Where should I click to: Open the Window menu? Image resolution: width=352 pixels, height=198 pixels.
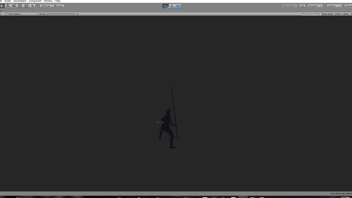48,1
